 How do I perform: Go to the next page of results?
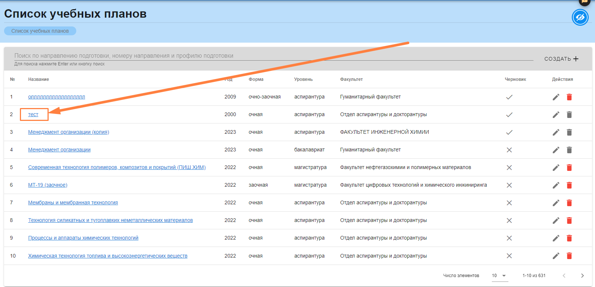tap(582, 276)
